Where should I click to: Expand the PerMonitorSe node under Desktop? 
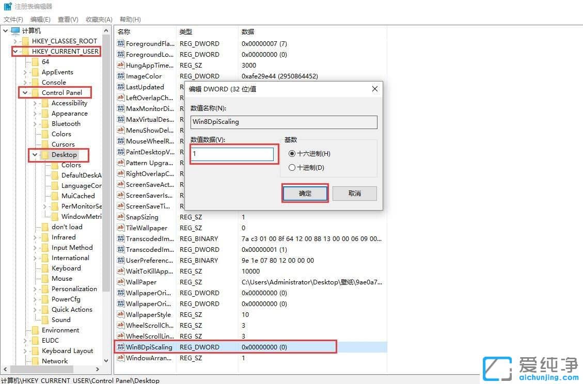[x=45, y=206]
